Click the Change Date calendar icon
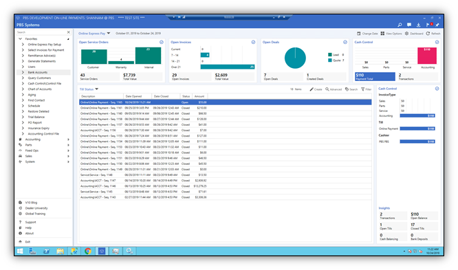Image resolution: width=458 pixels, height=270 pixels. pyautogui.click(x=359, y=34)
